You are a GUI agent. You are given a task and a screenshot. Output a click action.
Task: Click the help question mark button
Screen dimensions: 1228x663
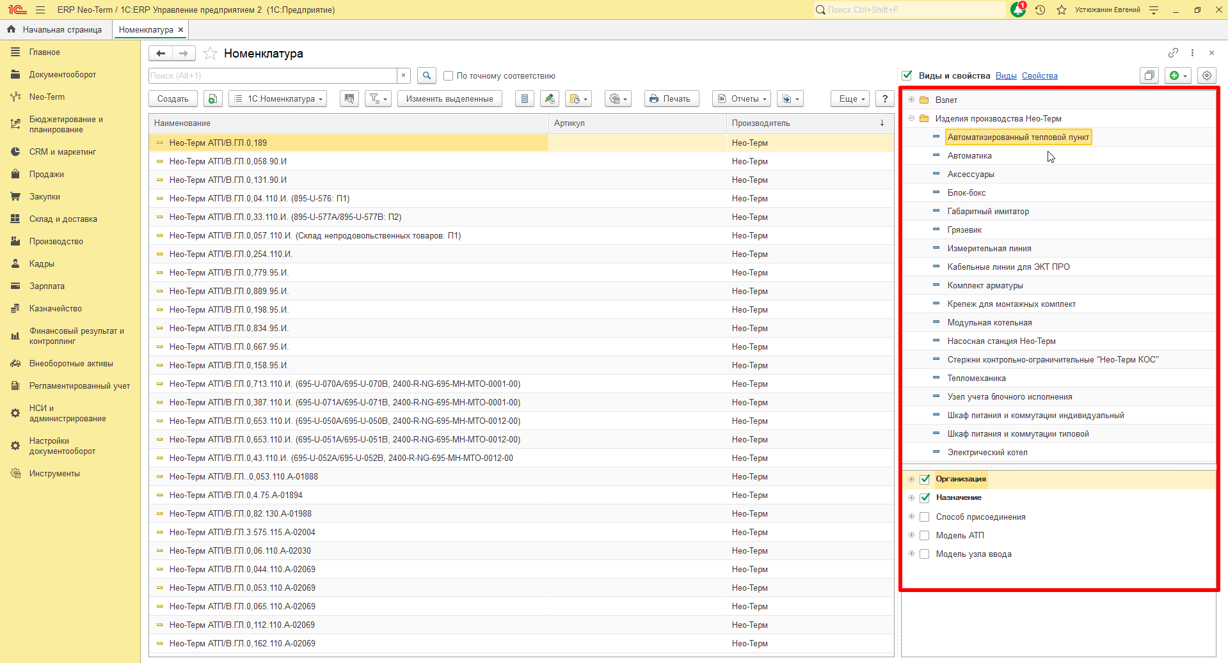885,98
